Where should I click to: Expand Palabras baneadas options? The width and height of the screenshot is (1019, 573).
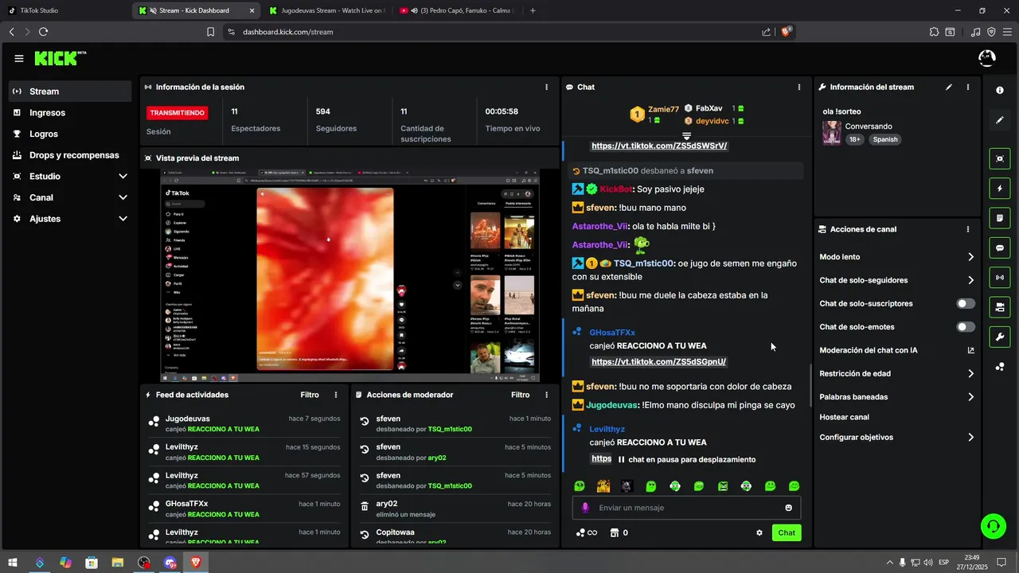(970, 396)
